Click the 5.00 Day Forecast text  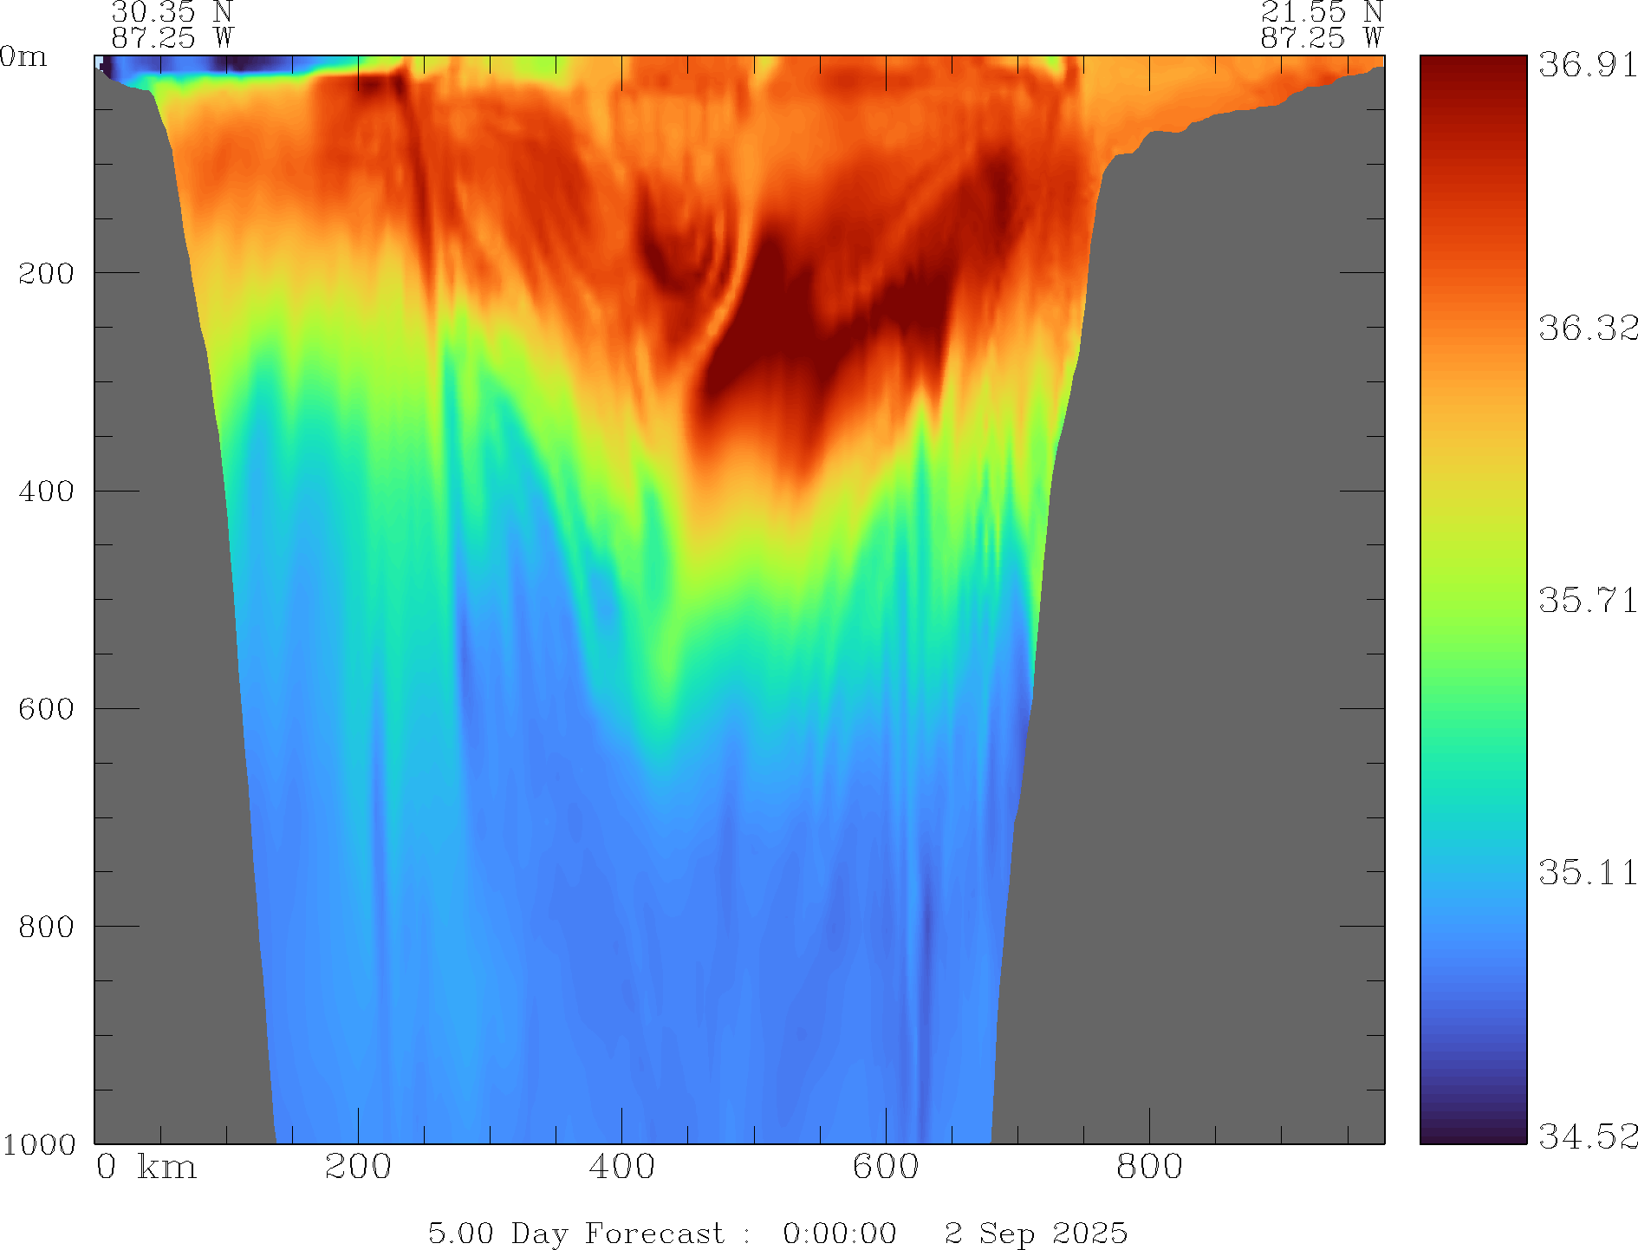[575, 1233]
